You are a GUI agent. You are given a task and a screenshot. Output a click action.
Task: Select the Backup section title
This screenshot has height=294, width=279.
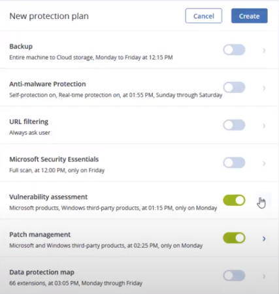pyautogui.click(x=21, y=46)
